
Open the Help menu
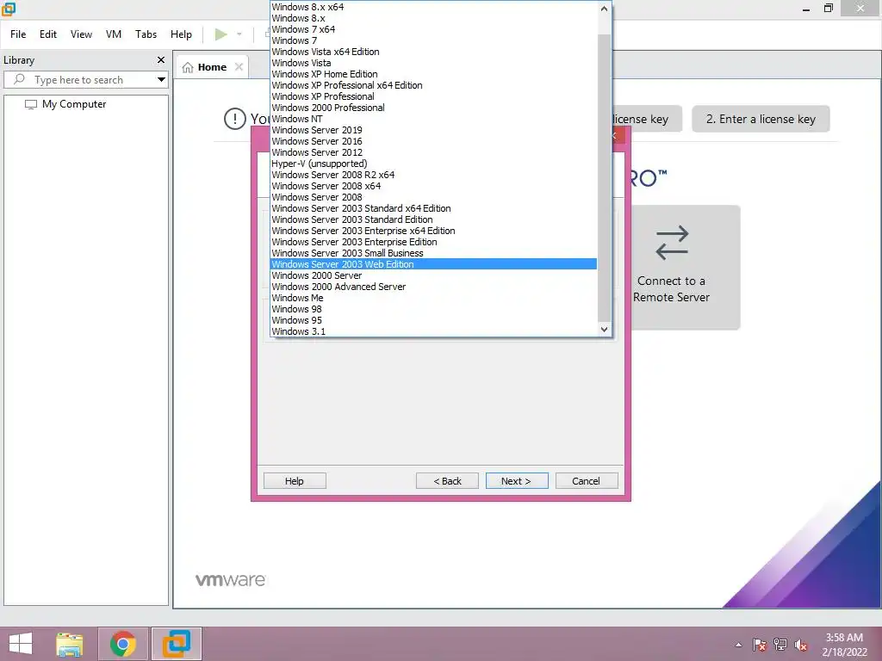tap(181, 34)
